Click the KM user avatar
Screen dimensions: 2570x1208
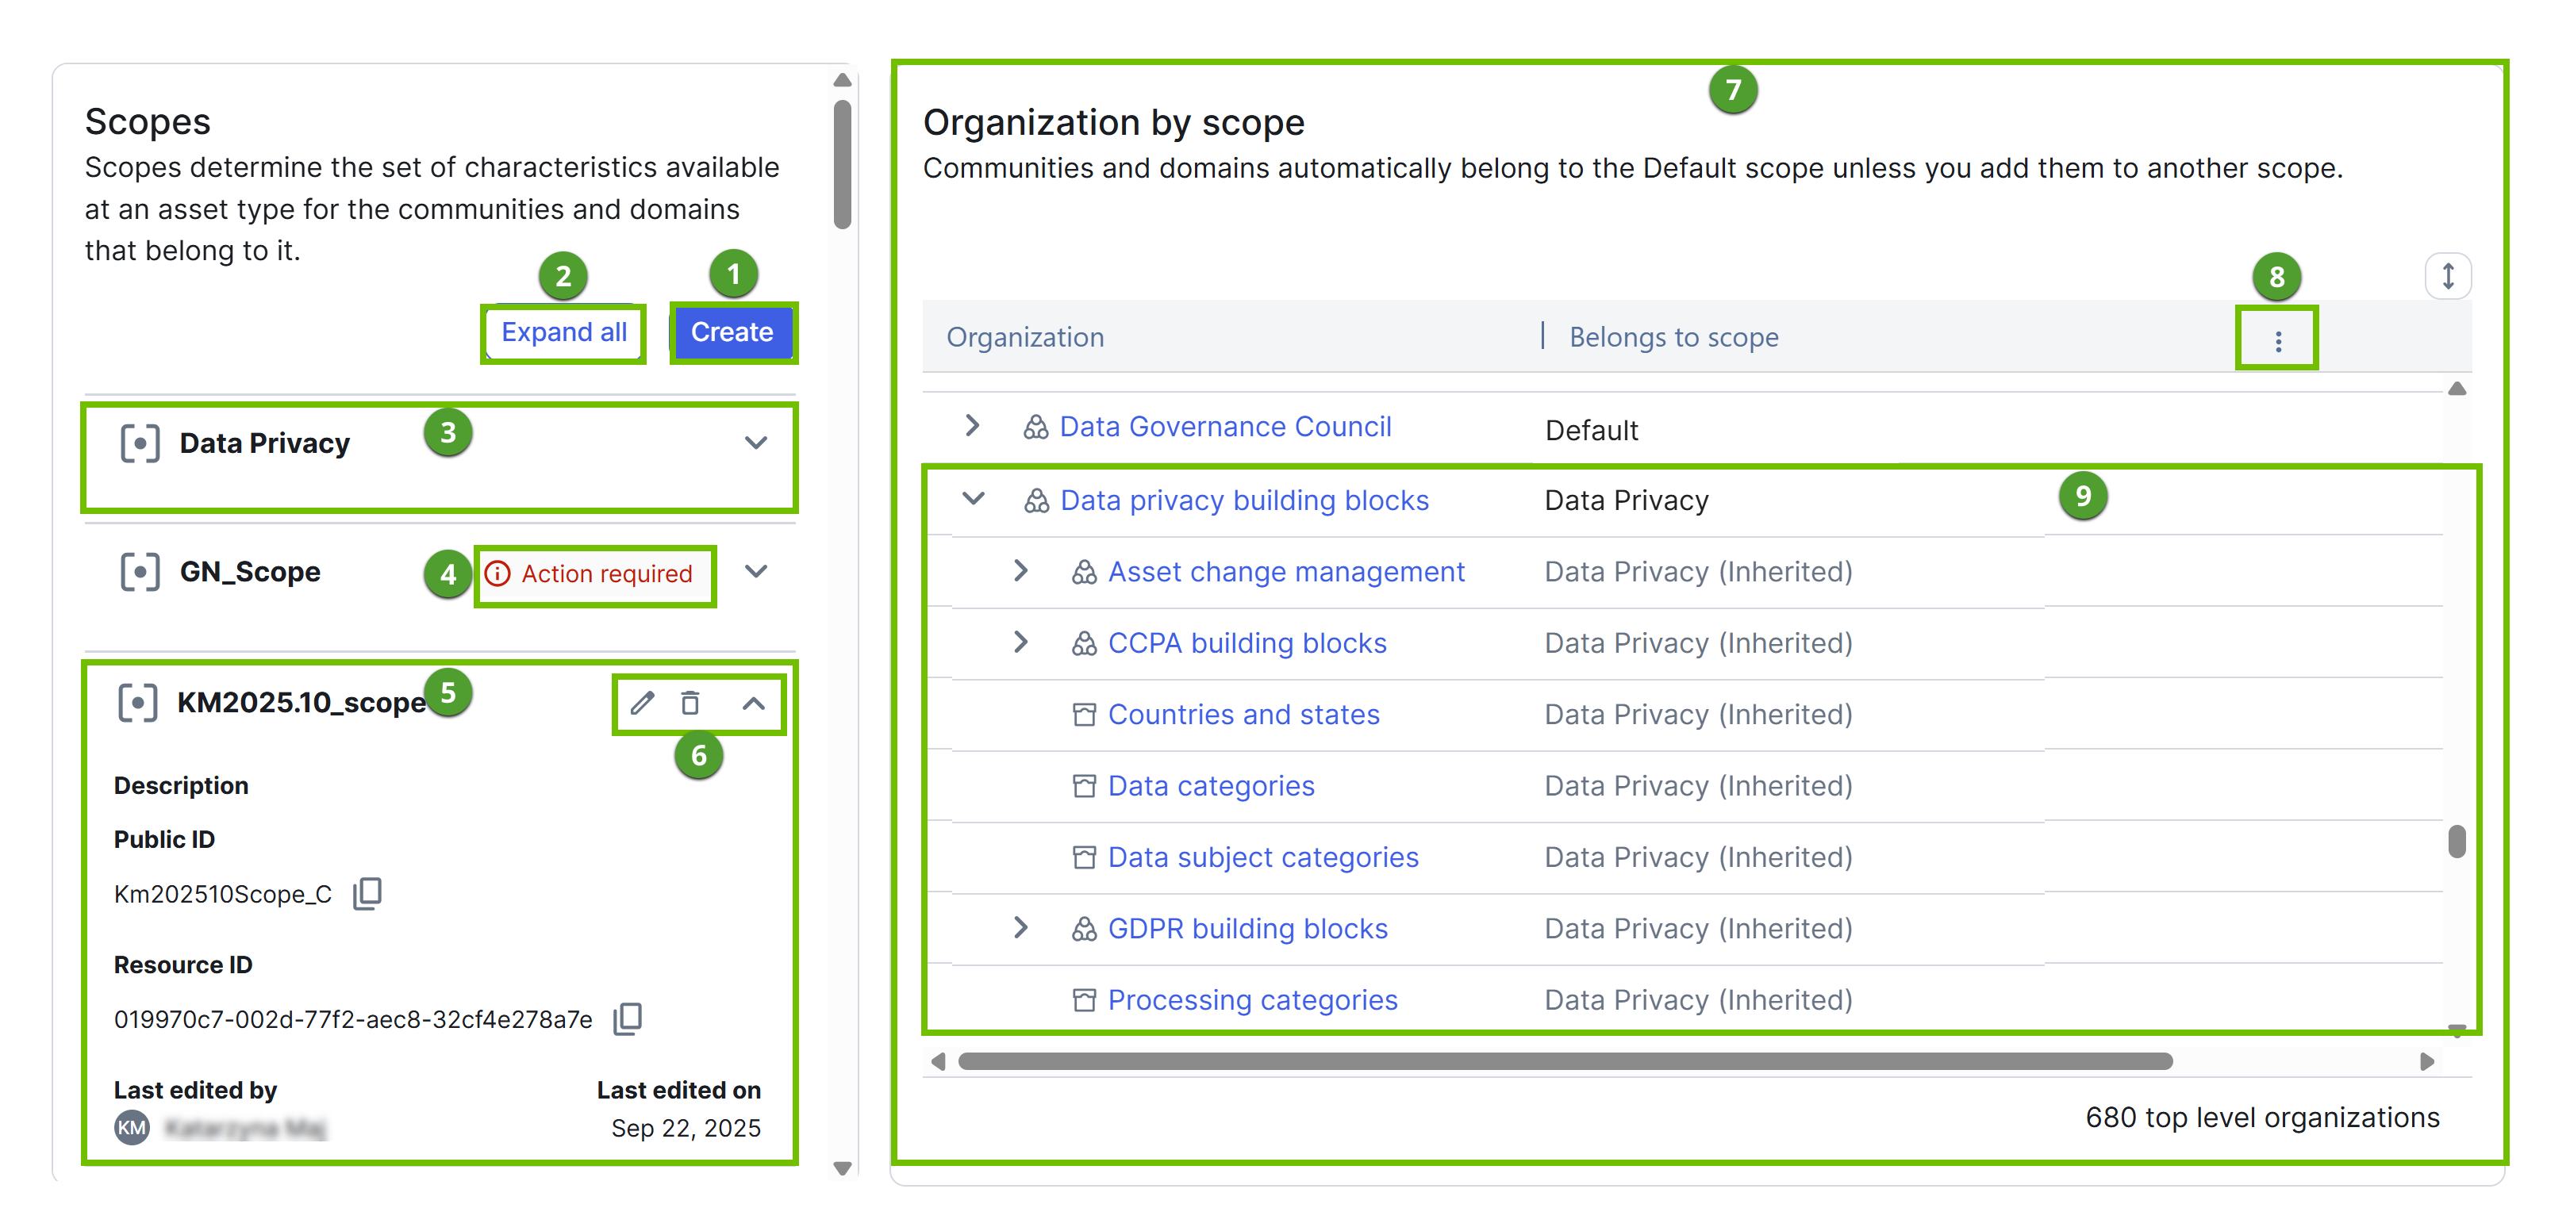tap(132, 1128)
